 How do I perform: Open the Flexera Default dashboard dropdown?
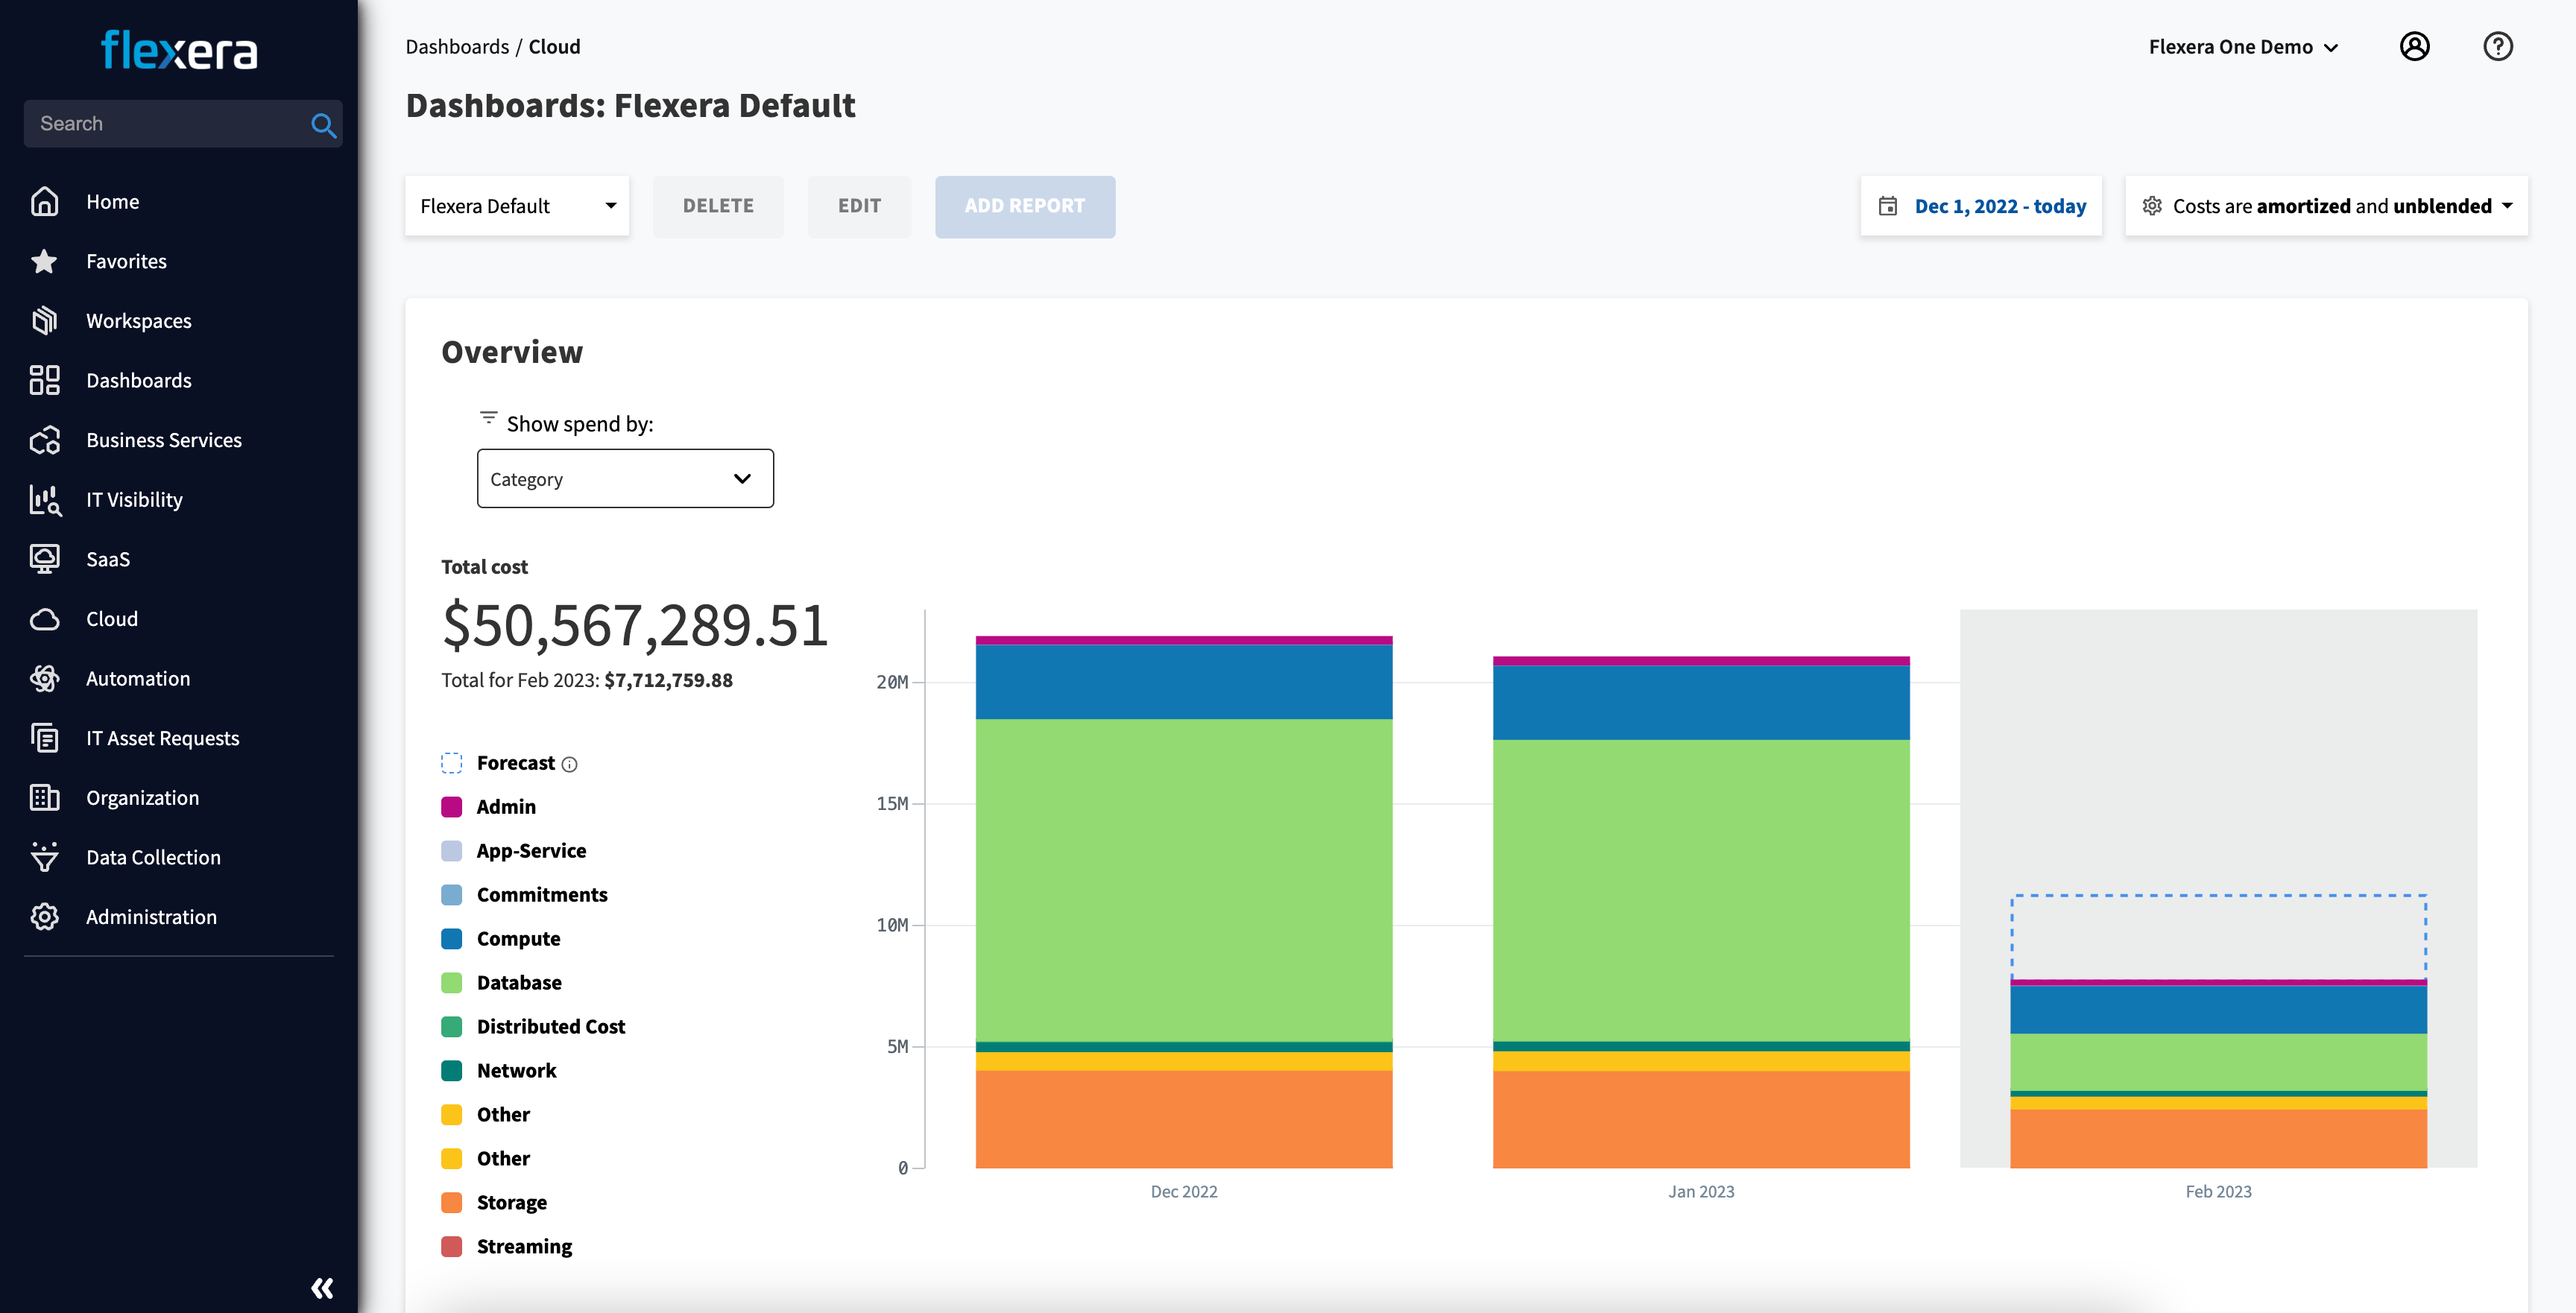517,206
